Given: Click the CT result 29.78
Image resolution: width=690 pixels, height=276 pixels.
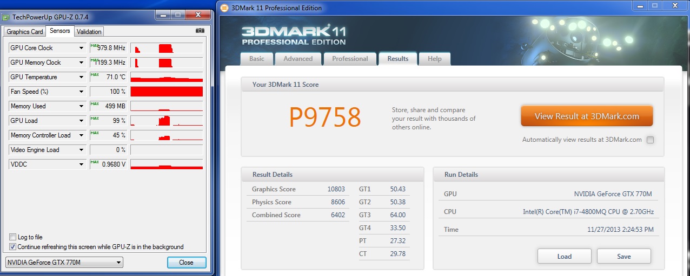Looking at the screenshot, I should (398, 254).
